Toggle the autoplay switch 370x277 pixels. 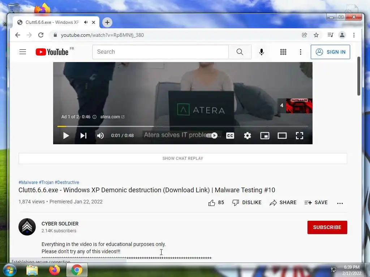click(x=212, y=136)
